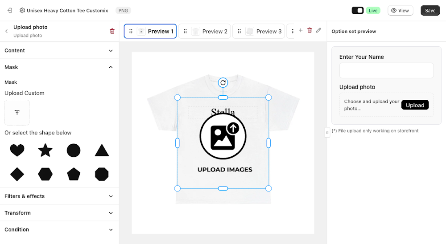The height and width of the screenshot is (244, 446).
Task: Delete current preview with red trash icon
Action: tap(310, 30)
